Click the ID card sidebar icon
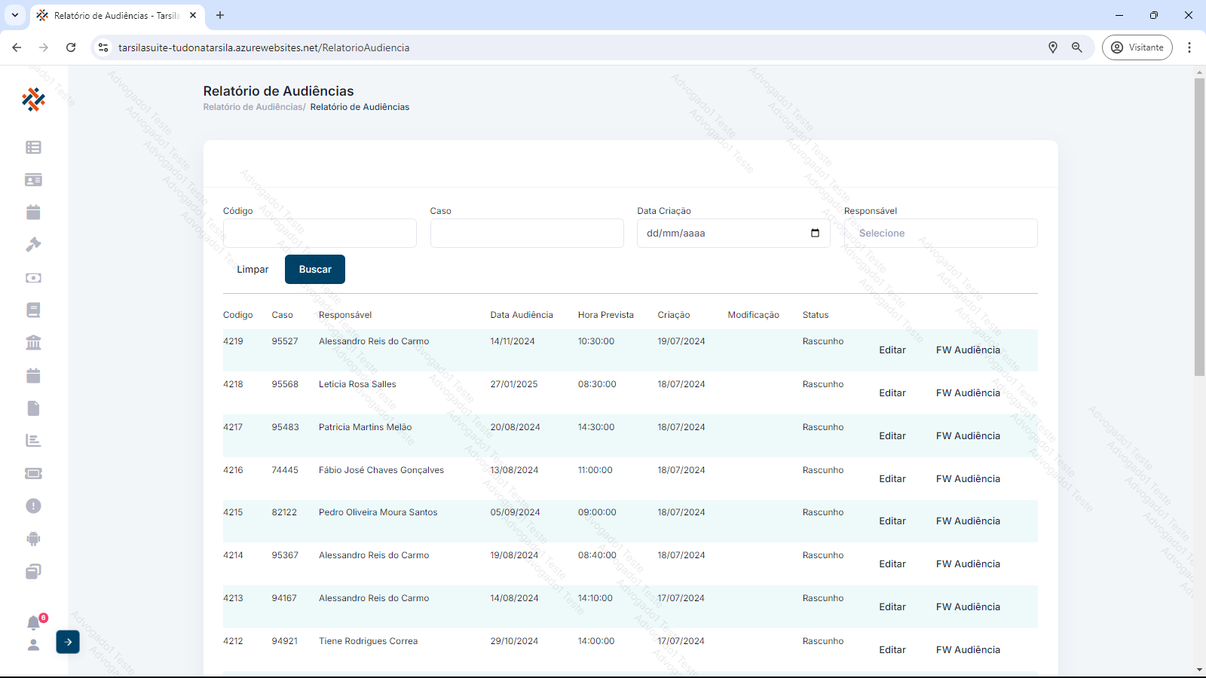The height and width of the screenshot is (678, 1206). [x=33, y=180]
